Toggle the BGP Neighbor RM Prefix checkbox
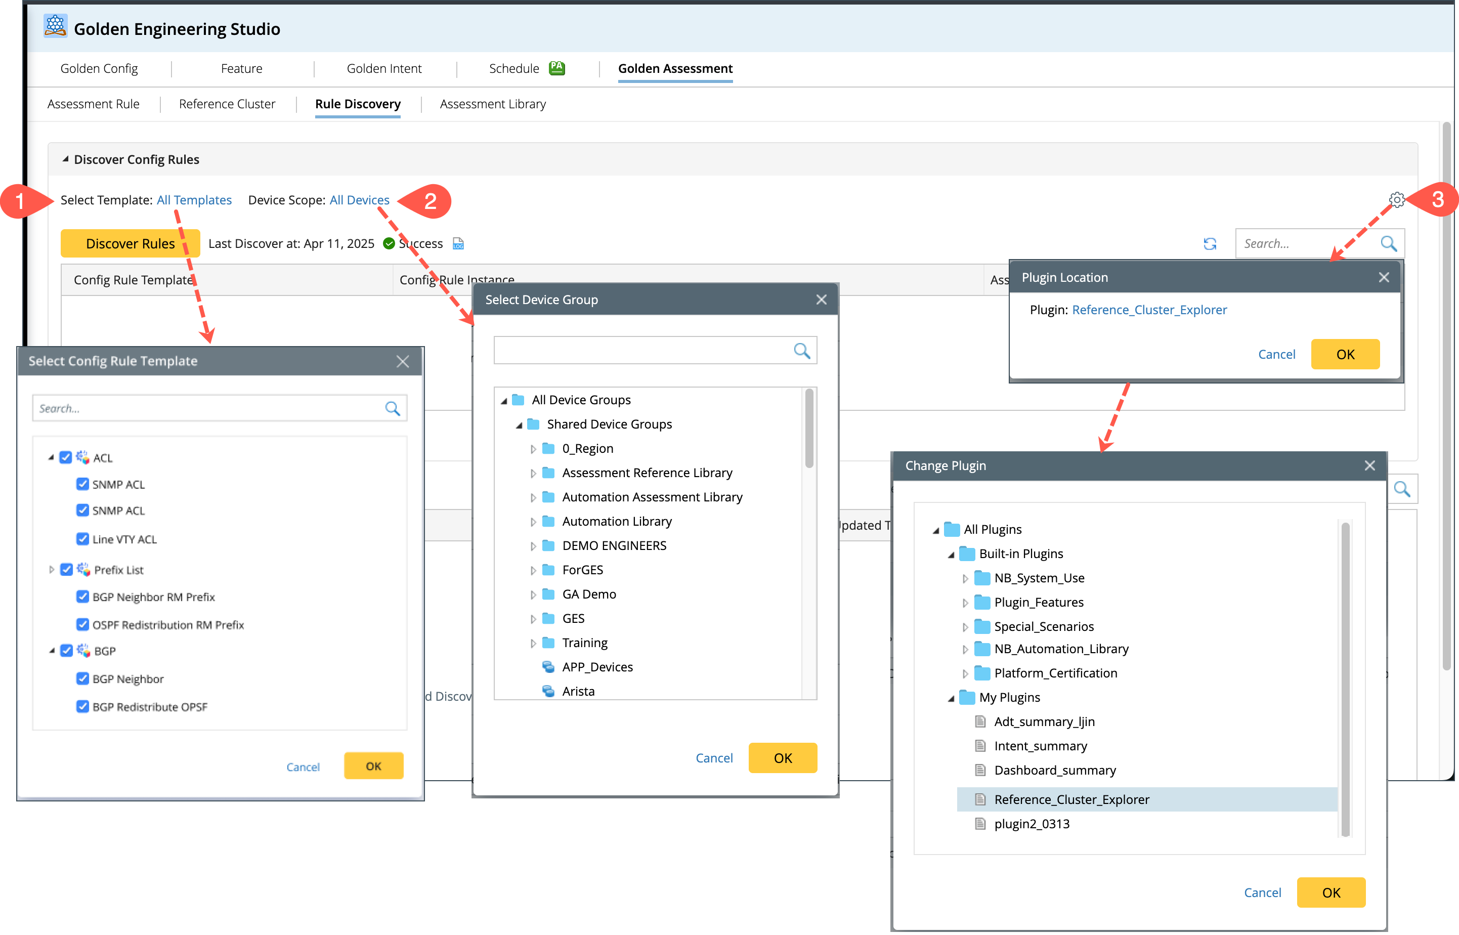 coord(82,596)
